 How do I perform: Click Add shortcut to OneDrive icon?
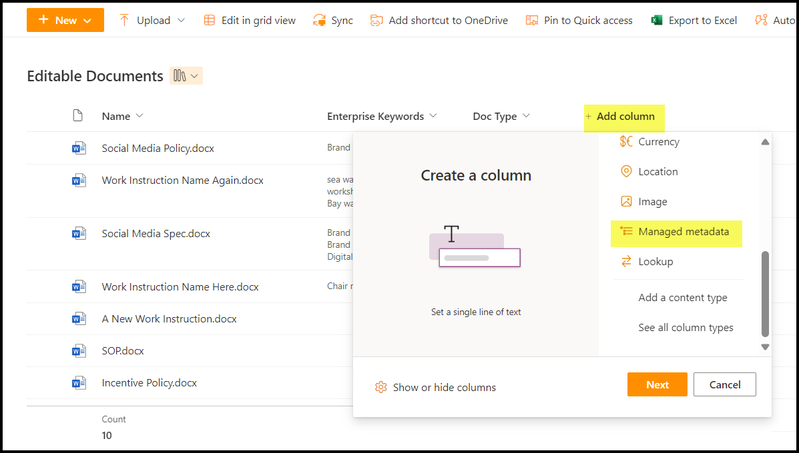click(x=377, y=20)
